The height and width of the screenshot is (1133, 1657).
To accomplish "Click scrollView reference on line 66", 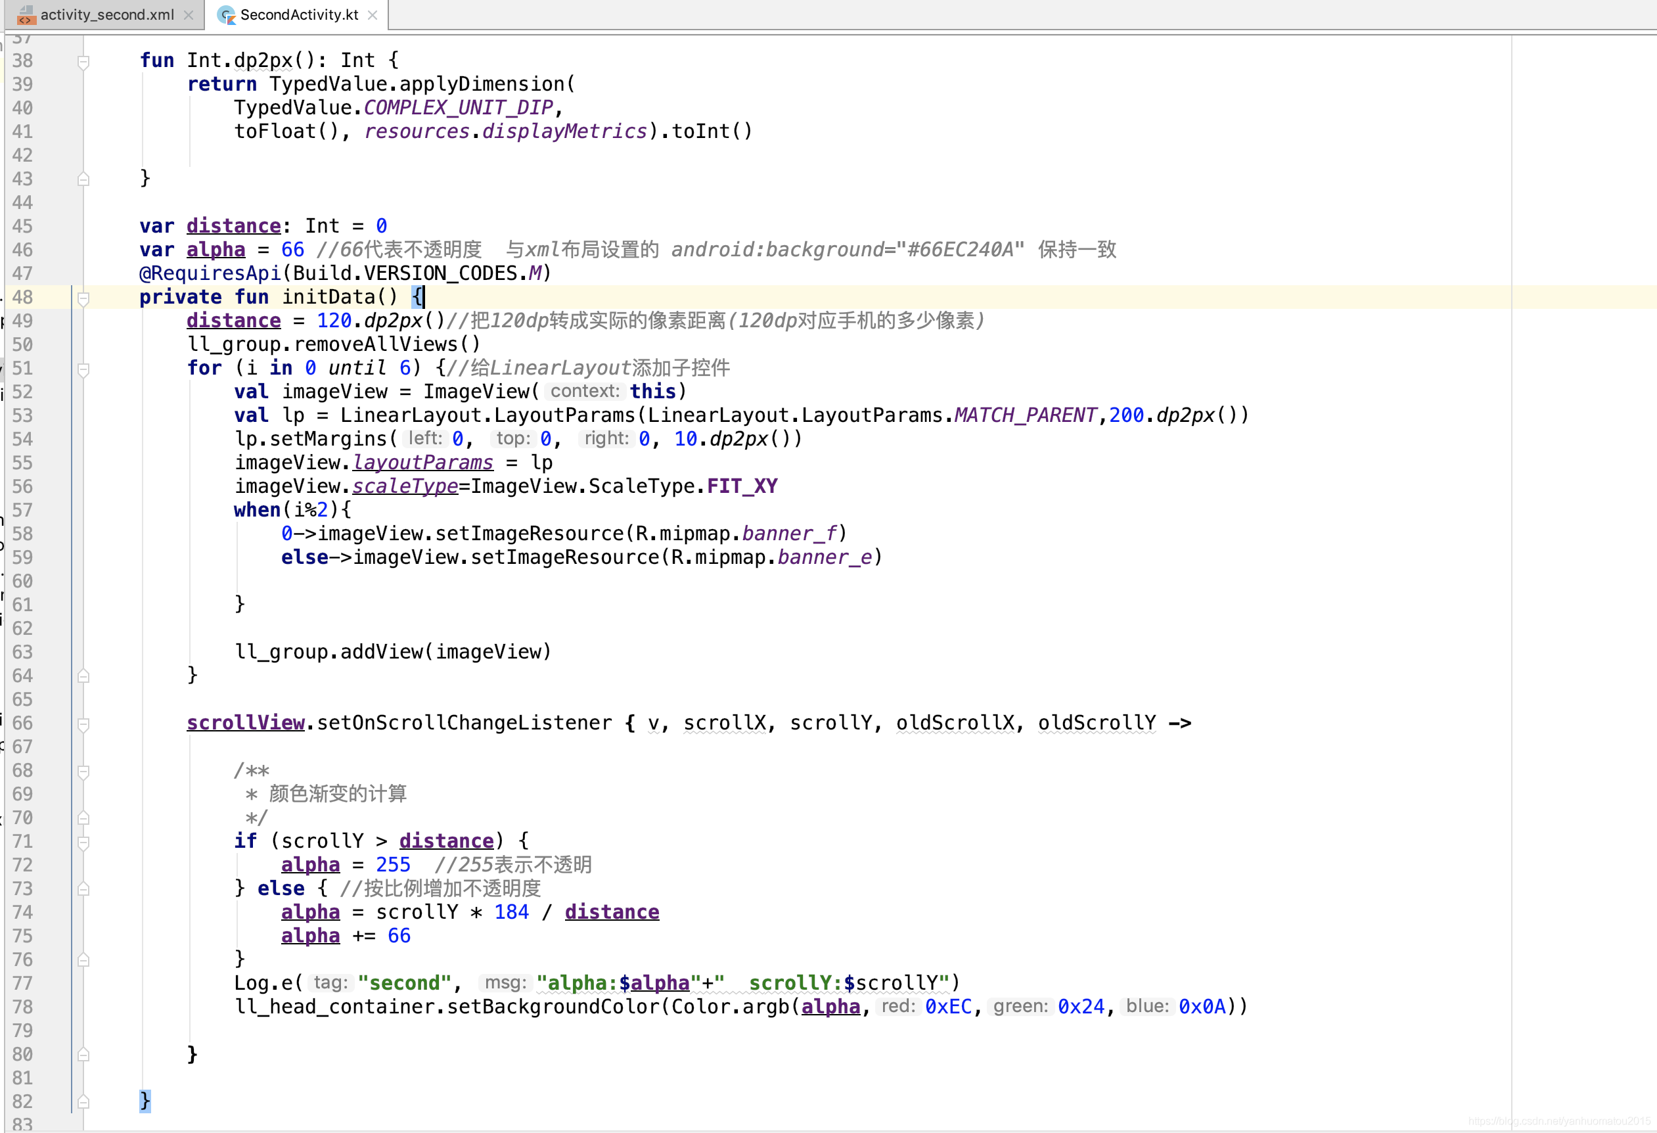I will [245, 723].
